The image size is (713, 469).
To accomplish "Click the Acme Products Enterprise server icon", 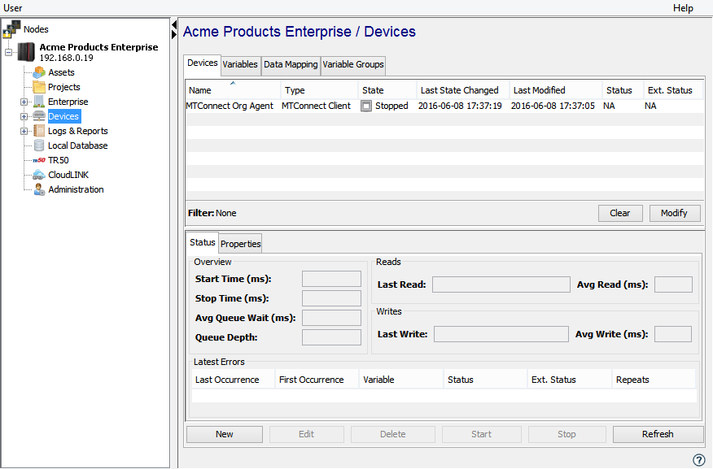I will click(26, 52).
